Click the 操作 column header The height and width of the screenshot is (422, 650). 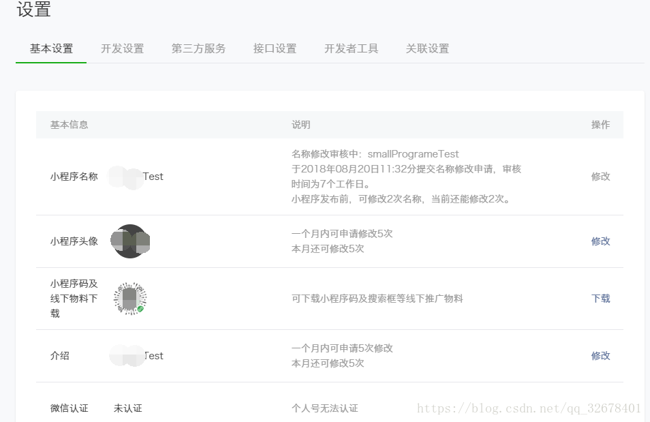[x=601, y=125]
